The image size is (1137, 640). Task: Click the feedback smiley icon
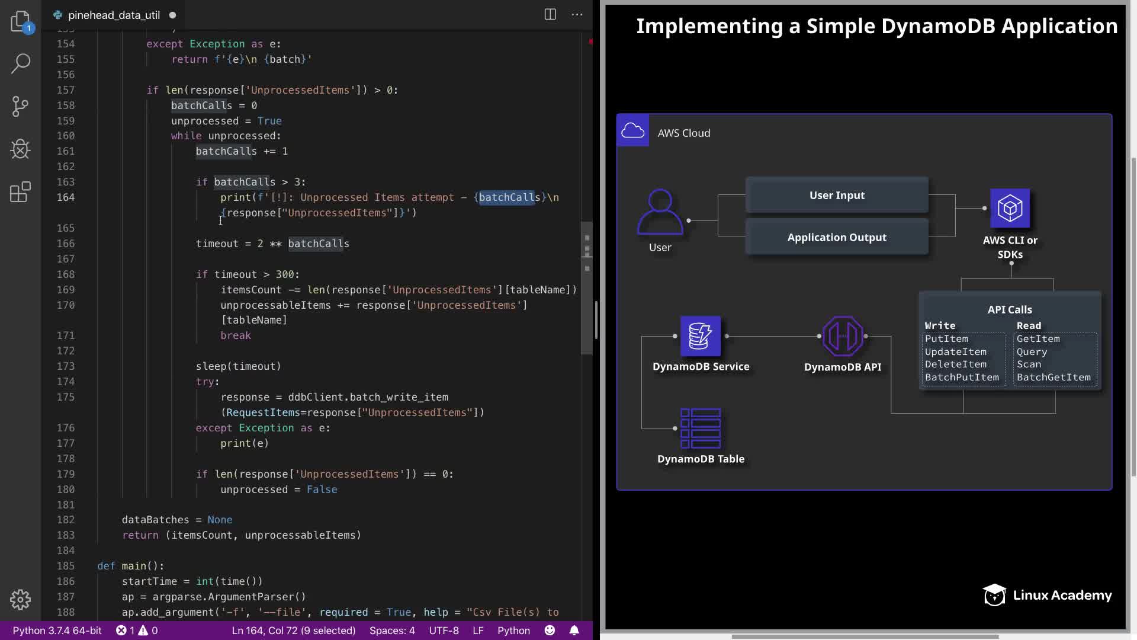tap(550, 631)
